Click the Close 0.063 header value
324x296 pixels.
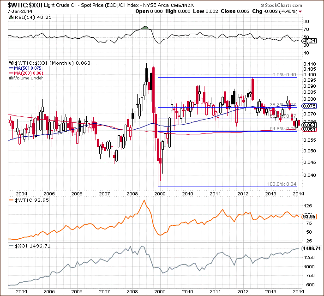click(235, 12)
